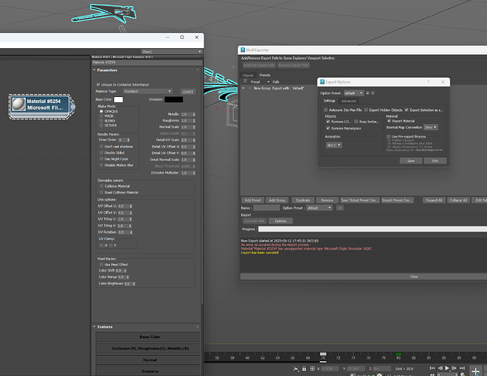Go to end frame in playback controls
The image size is (487, 376).
(x=462, y=368)
